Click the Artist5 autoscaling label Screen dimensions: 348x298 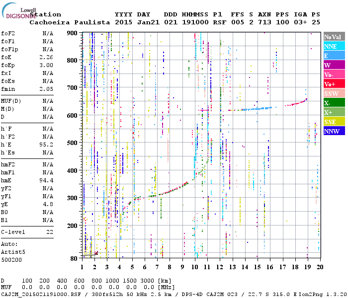tap(13, 252)
